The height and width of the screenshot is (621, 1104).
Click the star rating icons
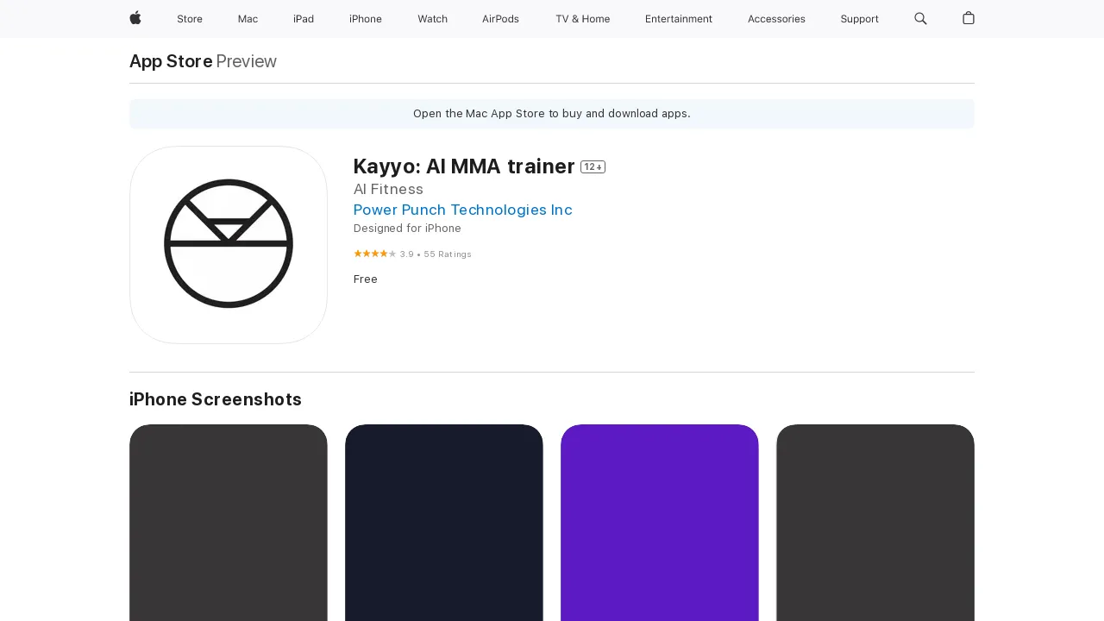pos(374,254)
